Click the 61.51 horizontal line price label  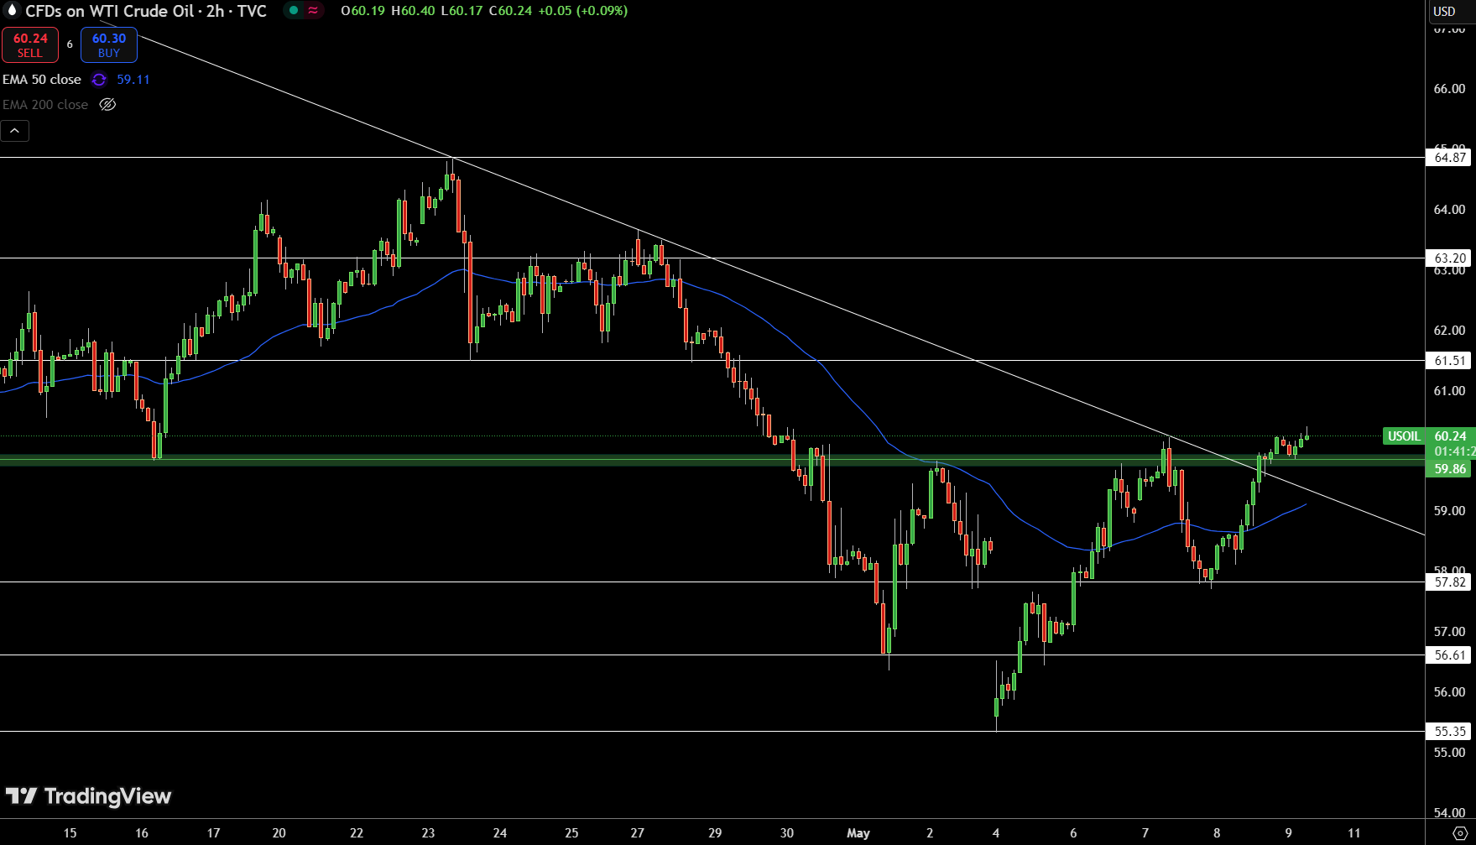[1449, 361]
